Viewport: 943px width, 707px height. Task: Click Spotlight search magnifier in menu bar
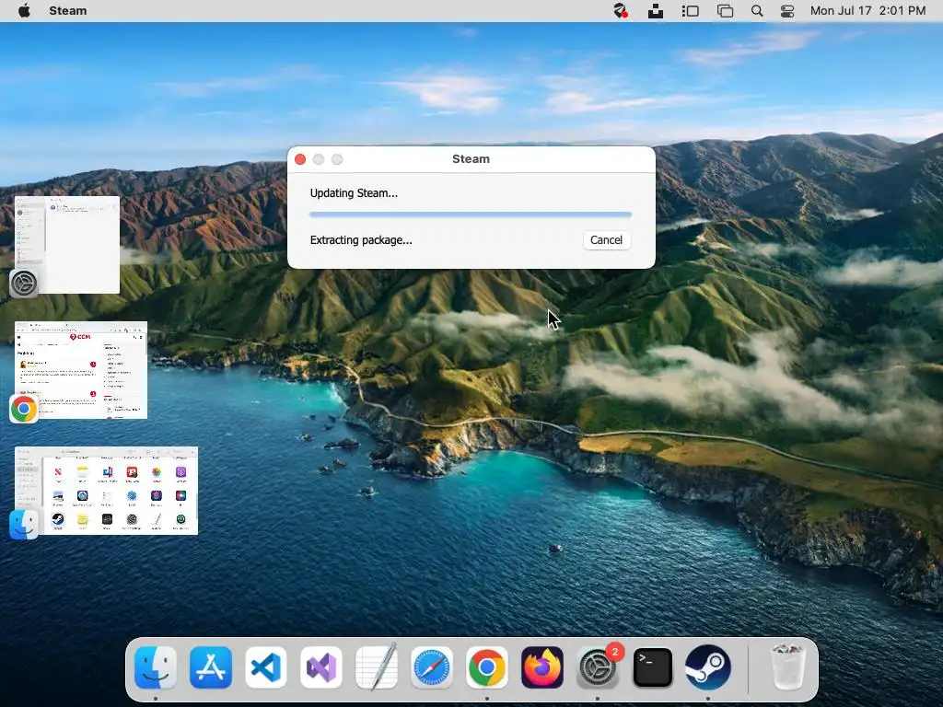(x=757, y=11)
